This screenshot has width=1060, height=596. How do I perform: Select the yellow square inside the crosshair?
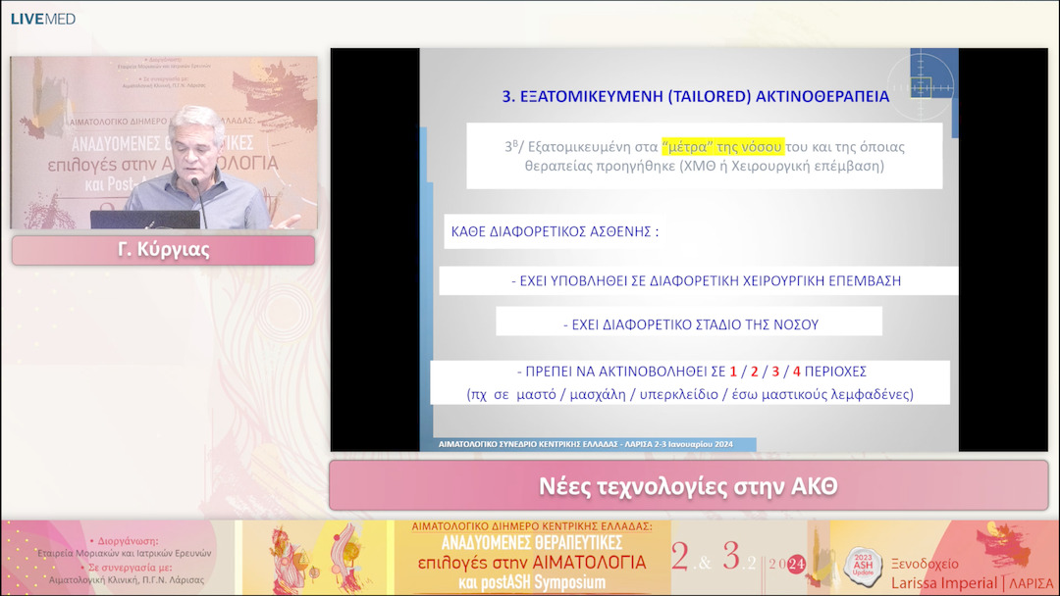pos(921,88)
